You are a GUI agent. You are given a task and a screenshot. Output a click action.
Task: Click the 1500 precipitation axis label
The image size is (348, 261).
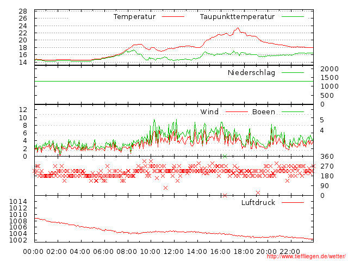click(x=330, y=78)
